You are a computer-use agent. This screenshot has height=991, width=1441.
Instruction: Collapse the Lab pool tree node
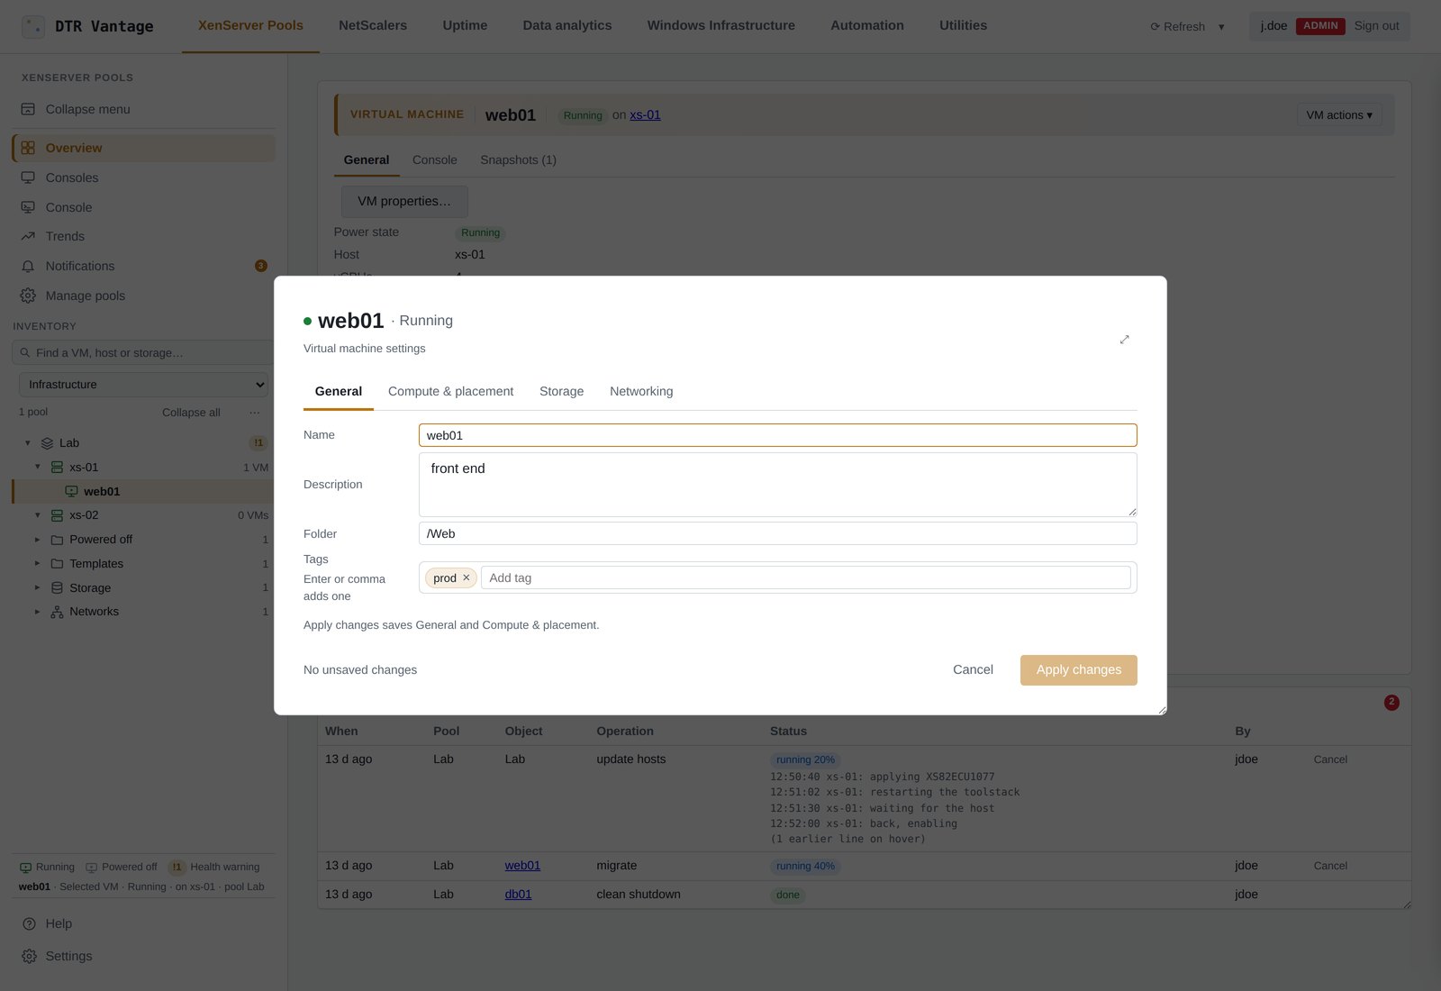(x=28, y=443)
